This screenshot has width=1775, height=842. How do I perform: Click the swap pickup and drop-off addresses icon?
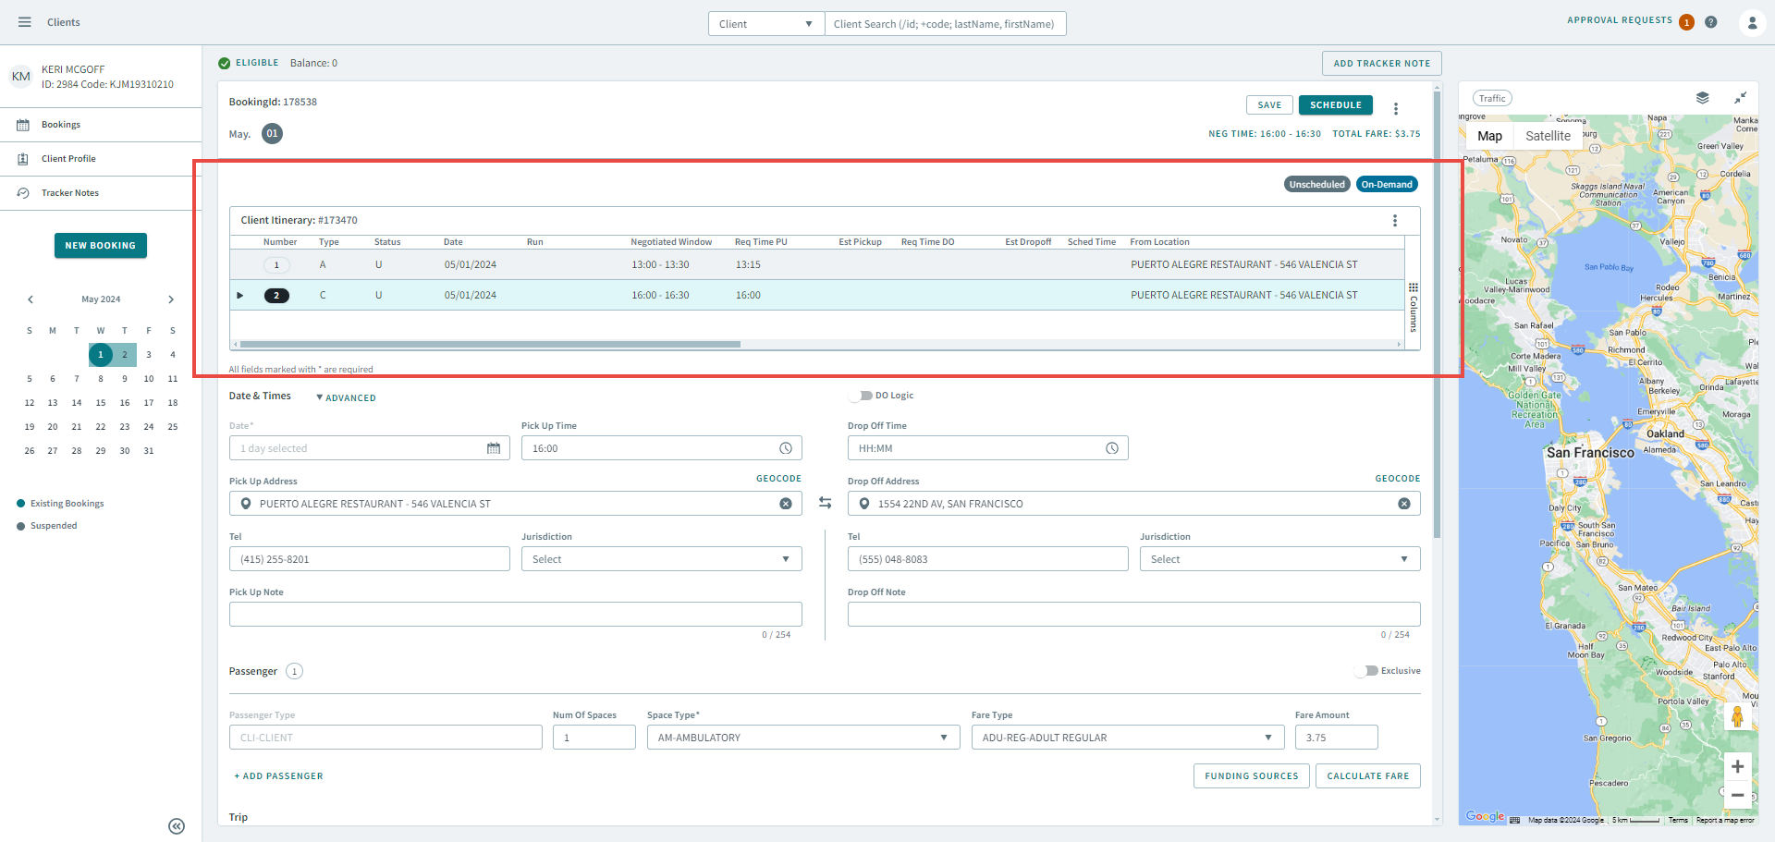pos(825,503)
